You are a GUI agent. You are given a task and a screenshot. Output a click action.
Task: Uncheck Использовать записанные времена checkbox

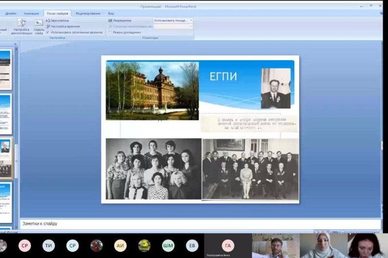point(48,32)
